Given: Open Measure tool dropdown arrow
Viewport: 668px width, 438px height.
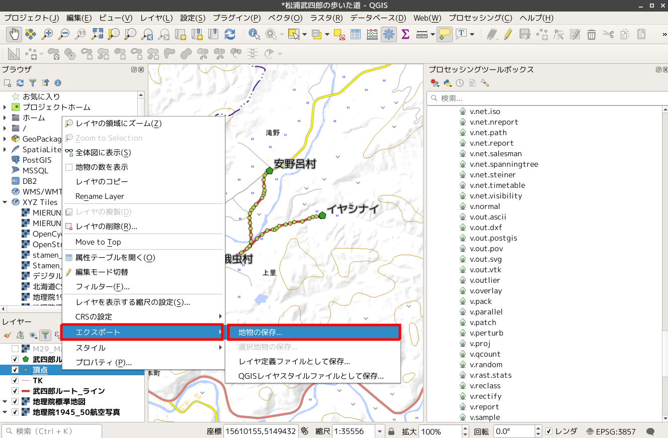Looking at the screenshot, I should point(432,34).
